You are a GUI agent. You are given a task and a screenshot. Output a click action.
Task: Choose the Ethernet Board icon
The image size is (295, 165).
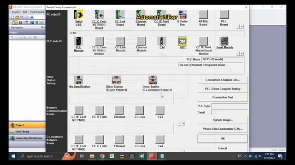point(141,15)
